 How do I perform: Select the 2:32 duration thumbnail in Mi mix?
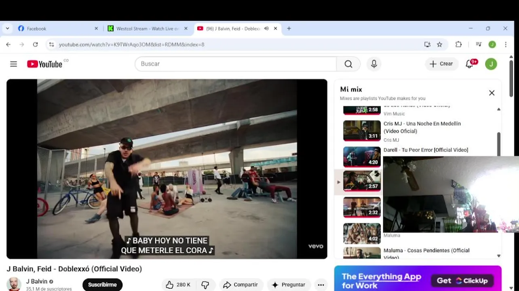point(362,207)
